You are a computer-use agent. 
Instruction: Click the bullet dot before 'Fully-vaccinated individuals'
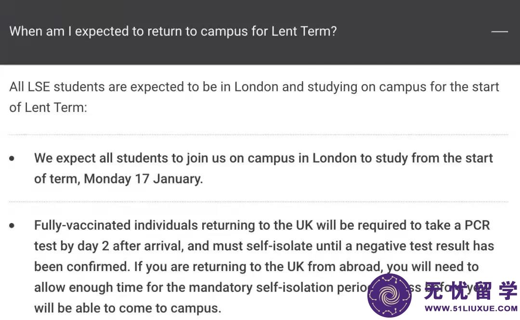pyautogui.click(x=12, y=226)
